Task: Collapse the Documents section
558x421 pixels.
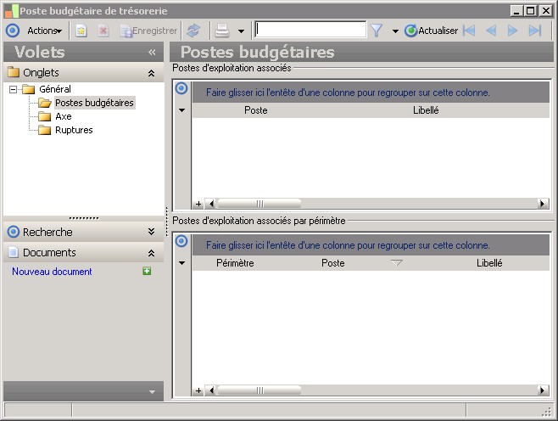Action: tap(151, 253)
